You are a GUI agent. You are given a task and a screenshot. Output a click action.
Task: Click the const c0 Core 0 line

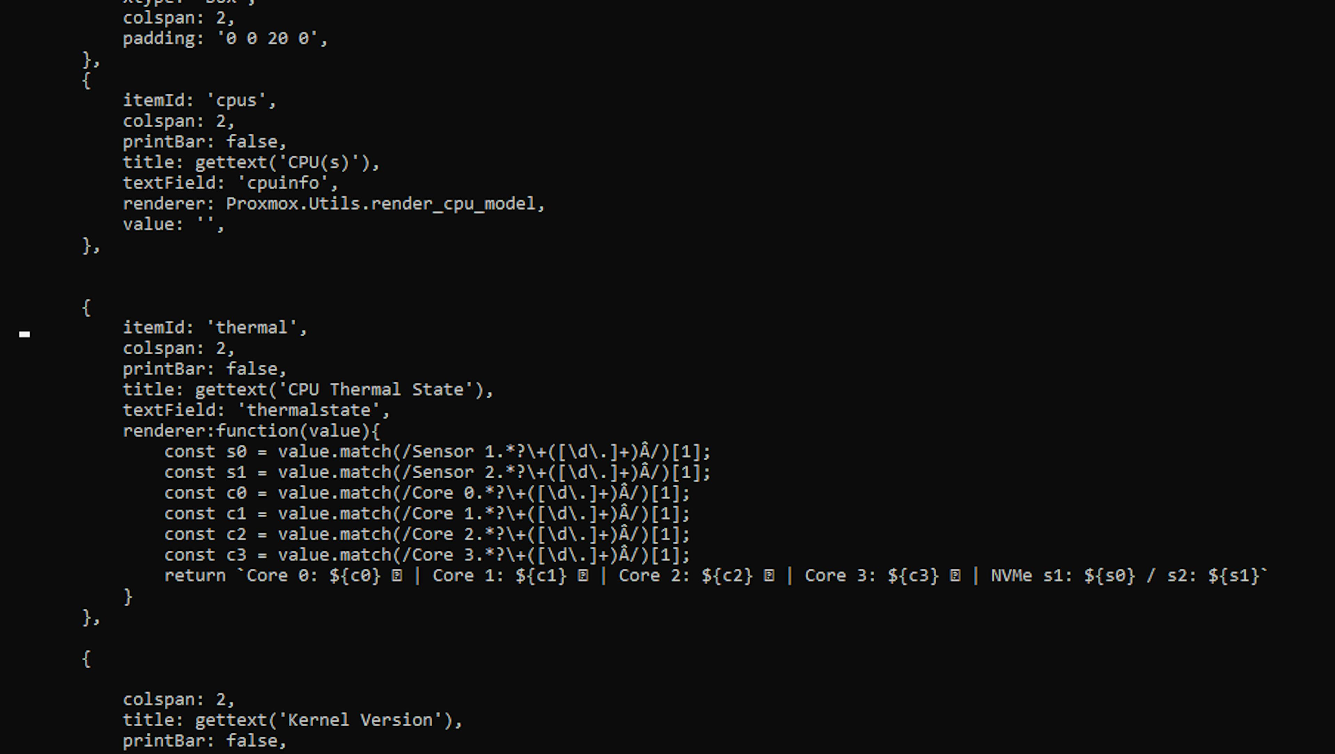427,493
